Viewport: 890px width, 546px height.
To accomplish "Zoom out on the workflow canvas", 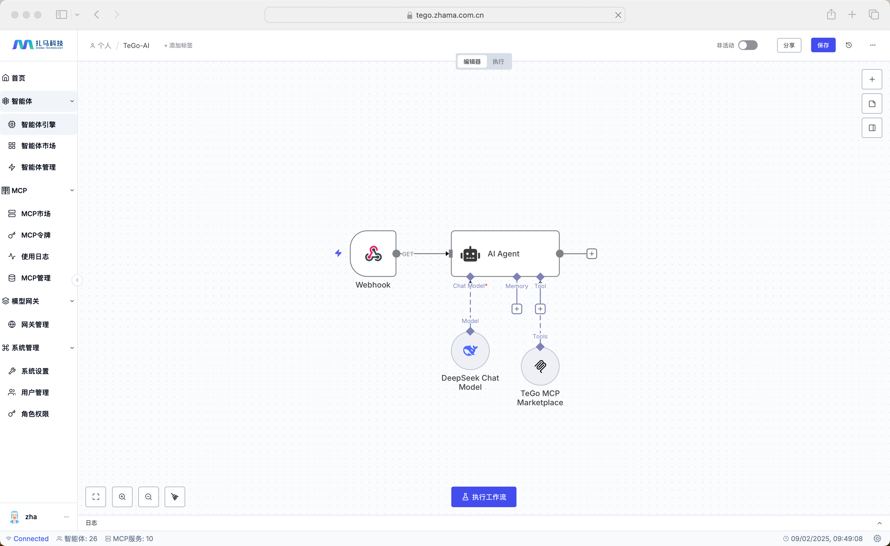I will coord(149,497).
